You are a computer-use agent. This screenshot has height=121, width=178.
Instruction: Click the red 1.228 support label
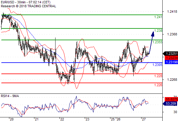(x=158, y=76)
